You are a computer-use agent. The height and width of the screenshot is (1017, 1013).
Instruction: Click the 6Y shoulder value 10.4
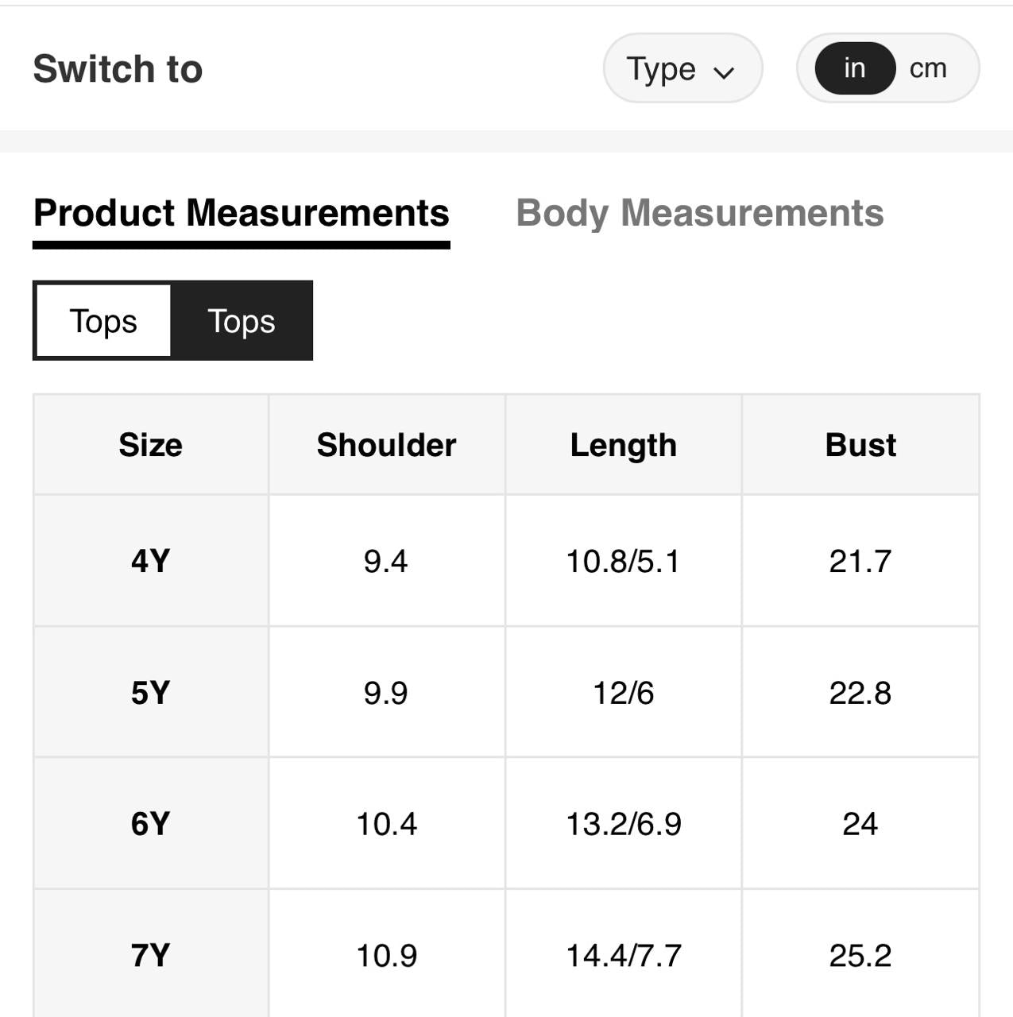(386, 824)
